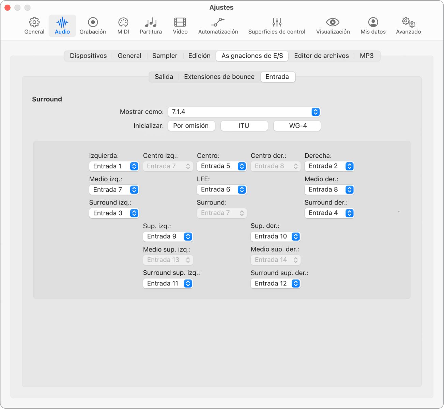Switch to Extensiones de bounce tab
Image resolution: width=444 pixels, height=409 pixels.
219,77
